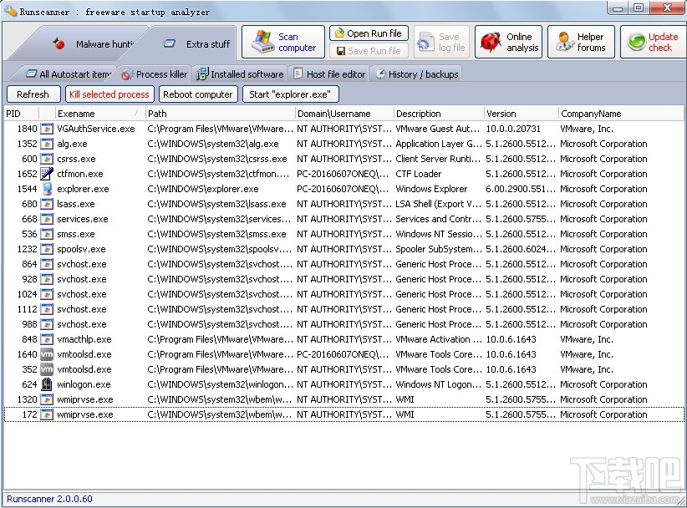Click the csrss.exe process icon
Image resolution: width=687 pixels, height=508 pixels.
[x=47, y=159]
